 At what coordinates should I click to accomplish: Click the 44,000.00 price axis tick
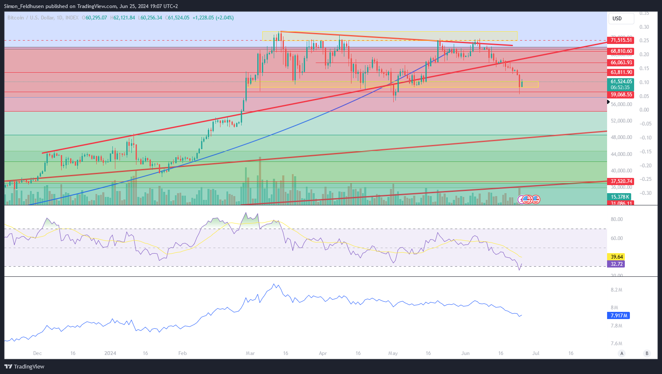621,154
